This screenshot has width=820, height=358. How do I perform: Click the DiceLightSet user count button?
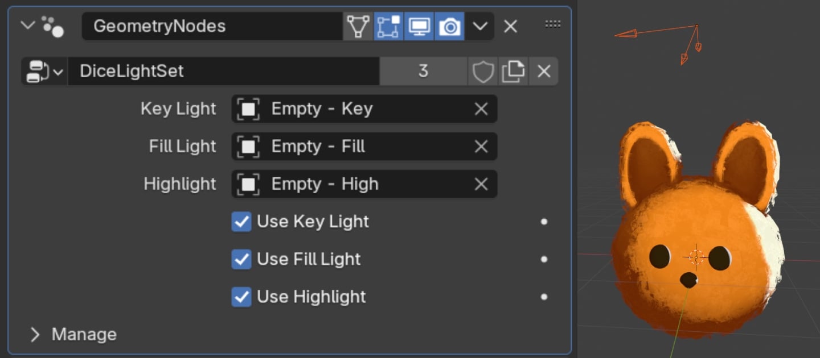(x=423, y=71)
